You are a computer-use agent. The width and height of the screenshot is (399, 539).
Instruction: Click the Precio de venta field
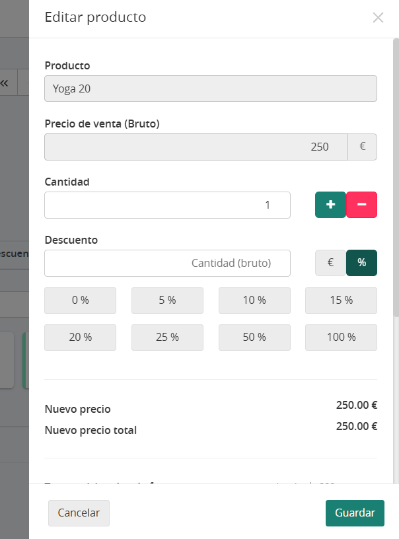(196, 147)
